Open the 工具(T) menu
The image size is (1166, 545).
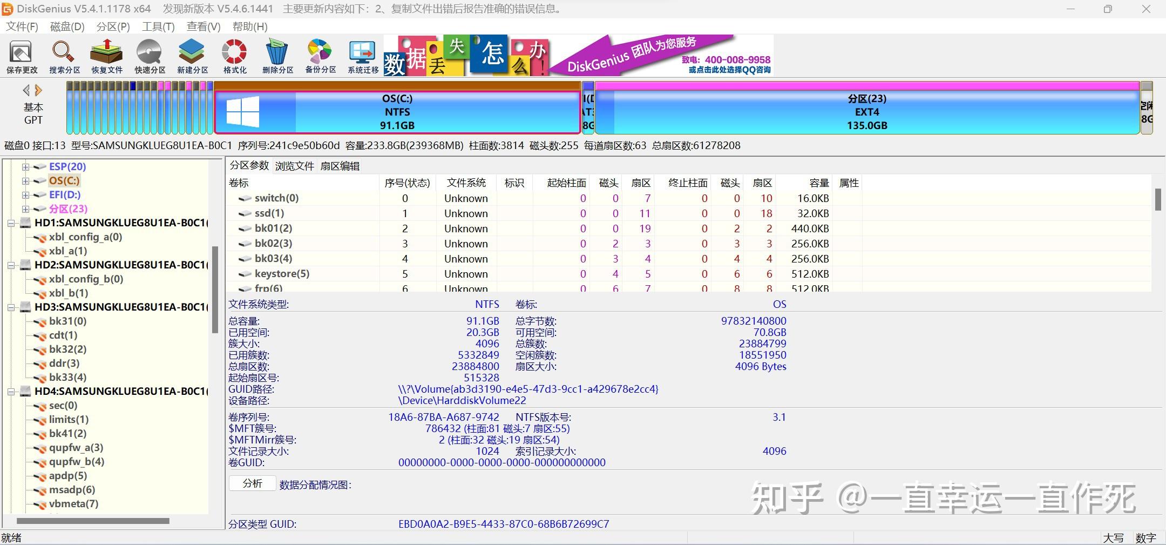coord(158,26)
